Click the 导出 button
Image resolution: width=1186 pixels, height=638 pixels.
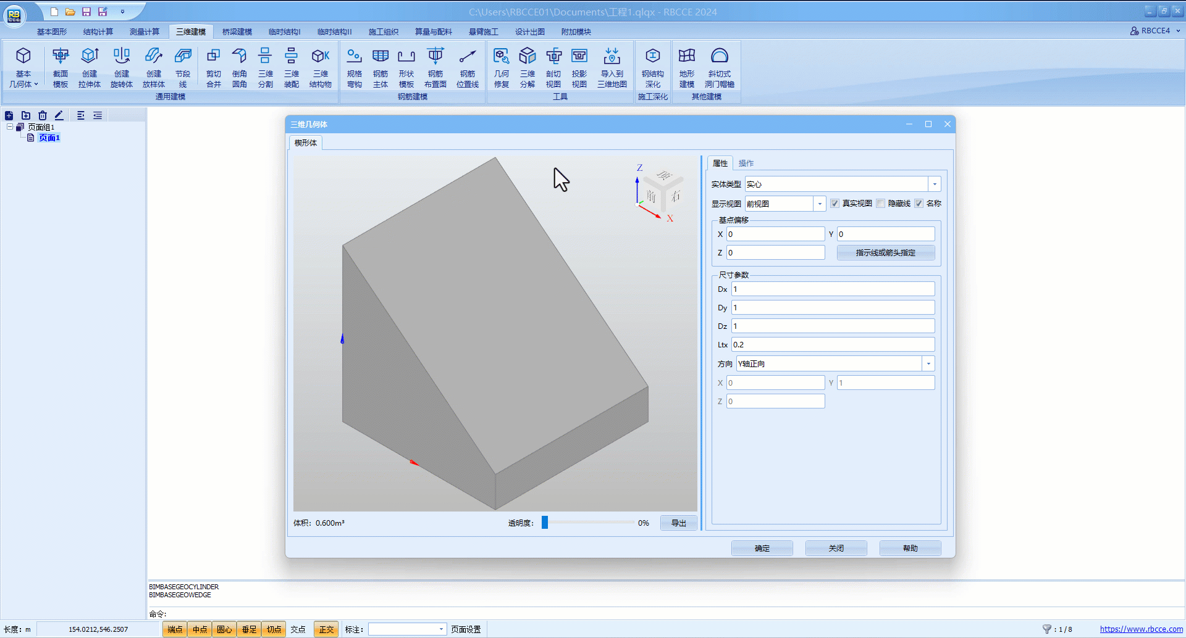pyautogui.click(x=678, y=523)
